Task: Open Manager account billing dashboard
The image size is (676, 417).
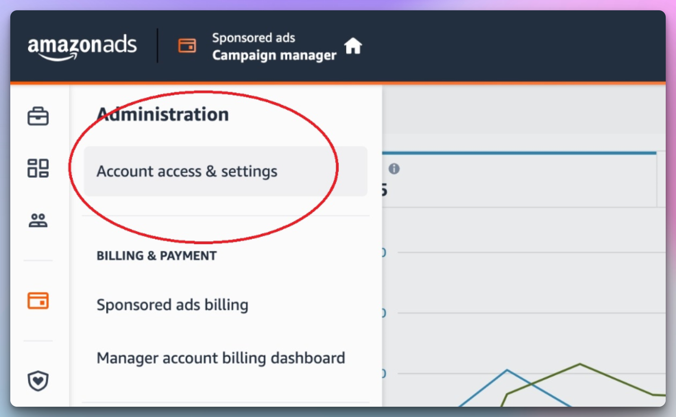Action: coord(221,358)
